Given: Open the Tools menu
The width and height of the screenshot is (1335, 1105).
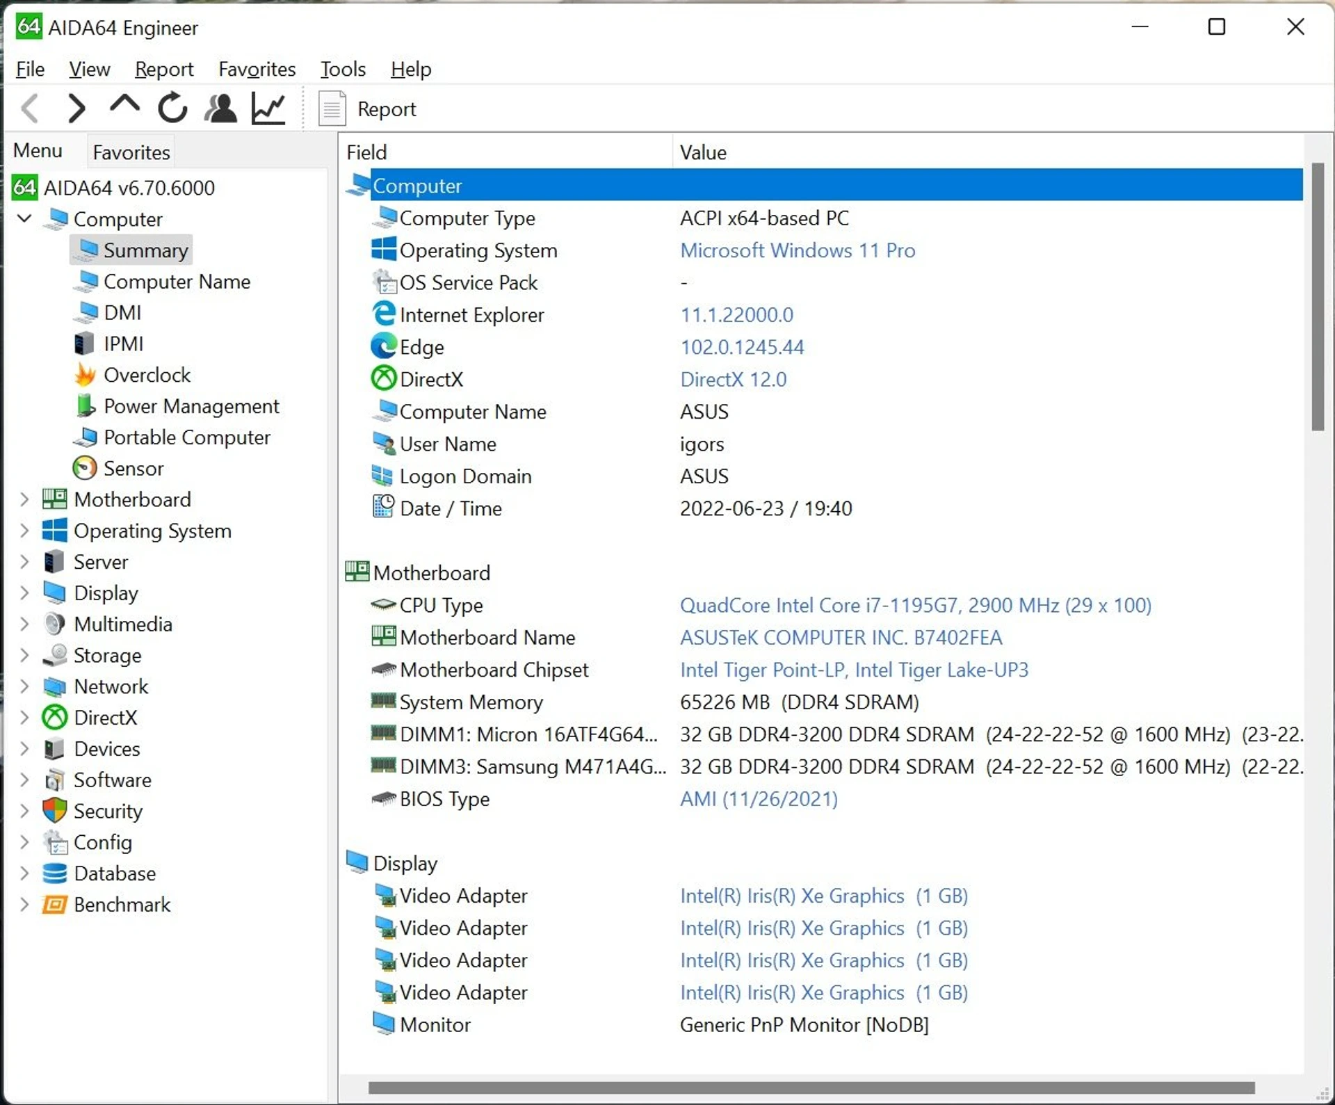Looking at the screenshot, I should pos(343,69).
